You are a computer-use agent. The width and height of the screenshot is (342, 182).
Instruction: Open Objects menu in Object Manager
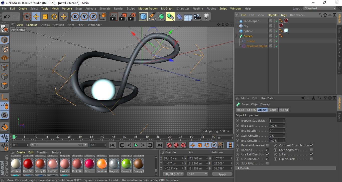[272, 15]
